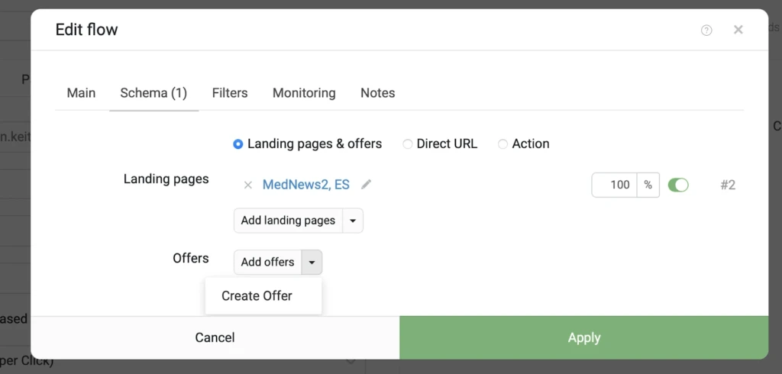Click the Add offers button
Viewport: 782px width, 374px height.
coord(268,263)
